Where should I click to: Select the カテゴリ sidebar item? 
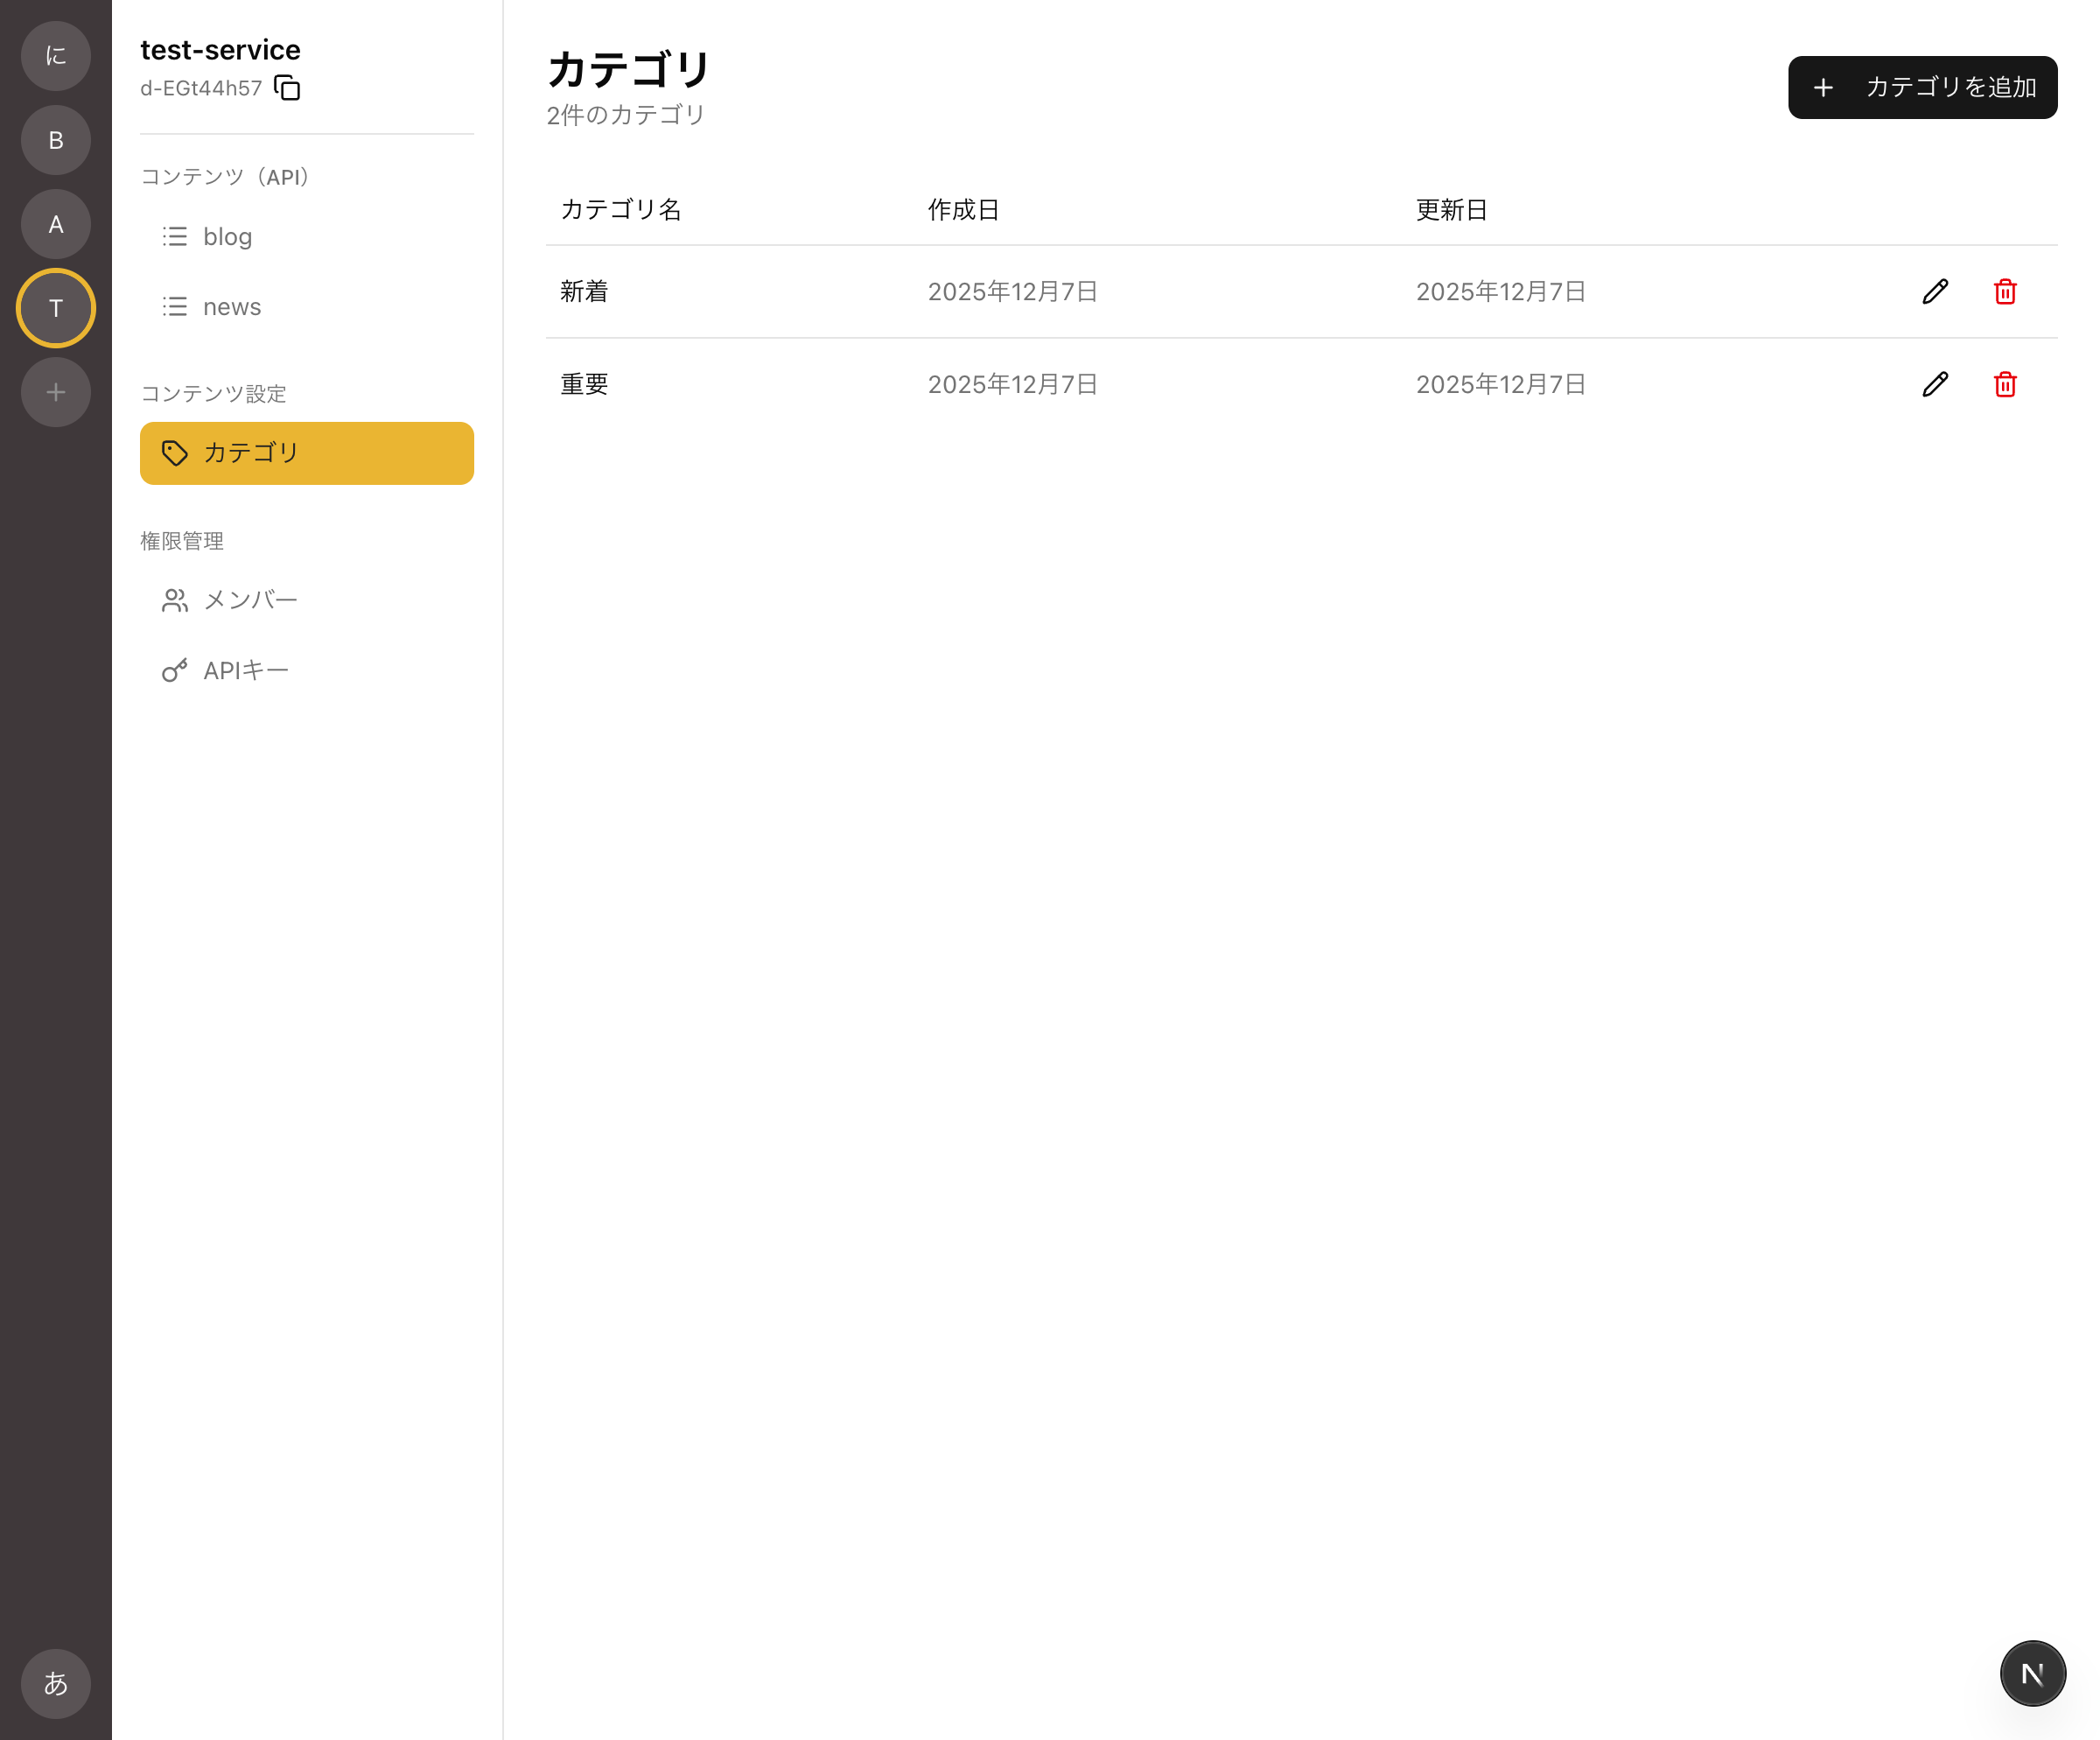point(307,453)
